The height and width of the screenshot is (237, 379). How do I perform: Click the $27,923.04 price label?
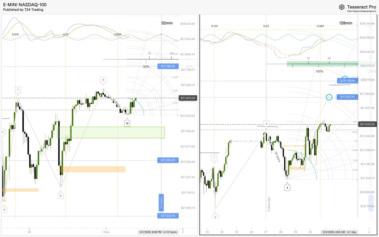tap(347, 97)
